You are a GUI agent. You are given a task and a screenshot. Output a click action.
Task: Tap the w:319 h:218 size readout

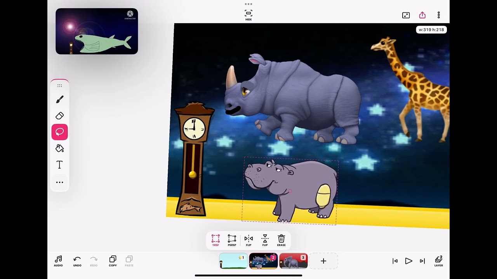click(x=431, y=30)
